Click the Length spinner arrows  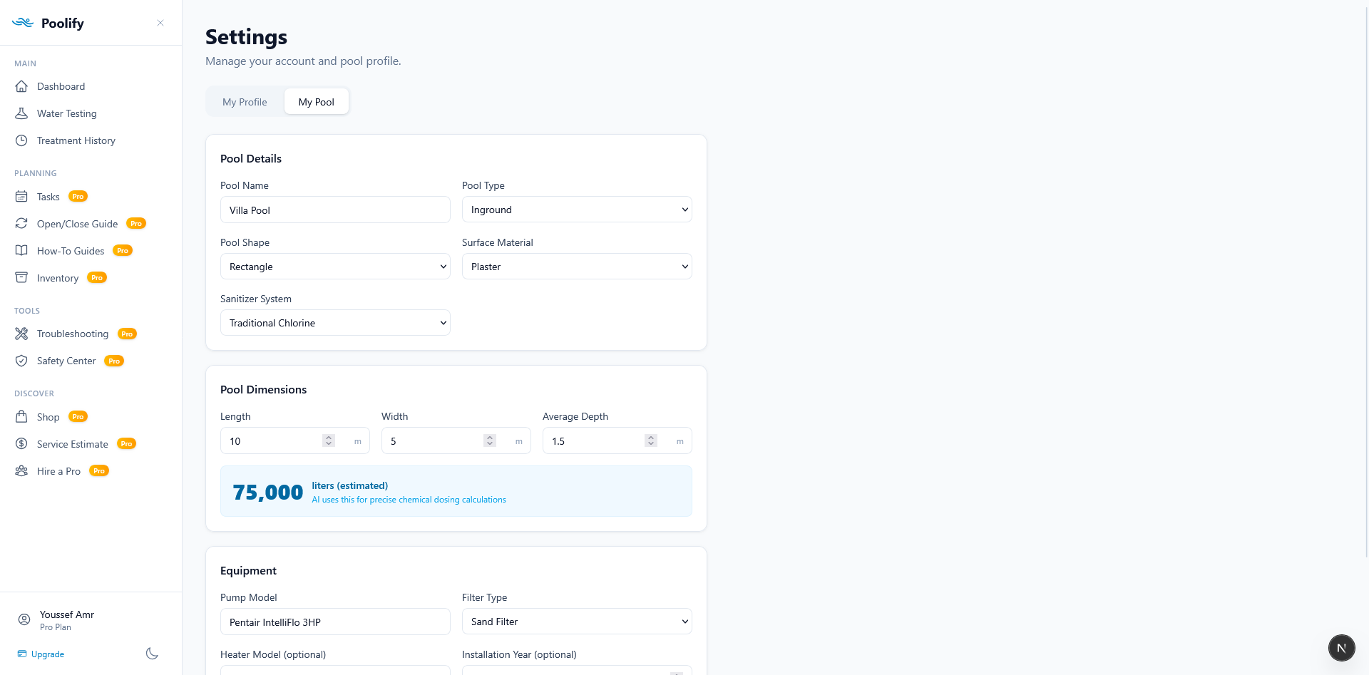tap(329, 441)
